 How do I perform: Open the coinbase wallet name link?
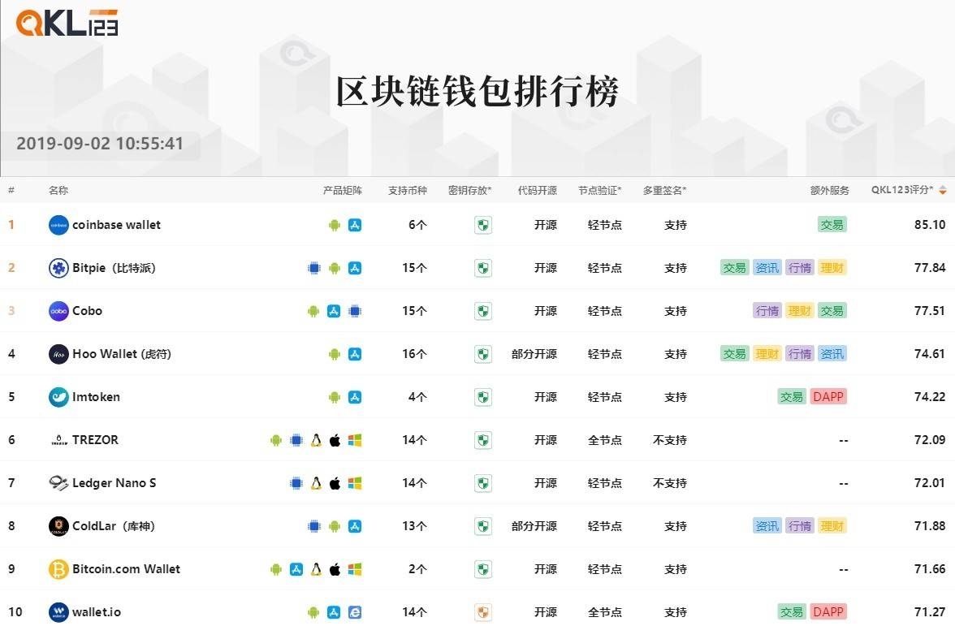click(116, 226)
